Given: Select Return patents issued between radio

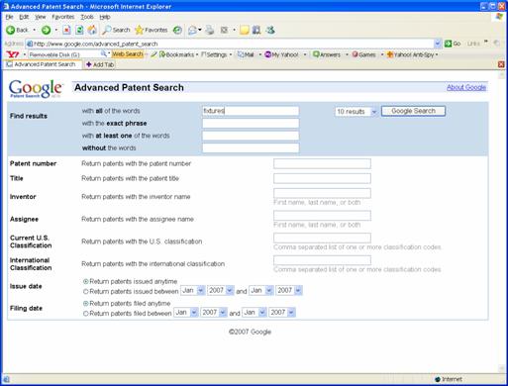Looking at the screenshot, I should [86, 292].
